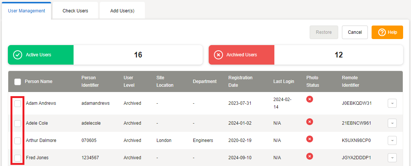Click Adam Andrews' red photo status icon
411x166 pixels.
[310, 99]
